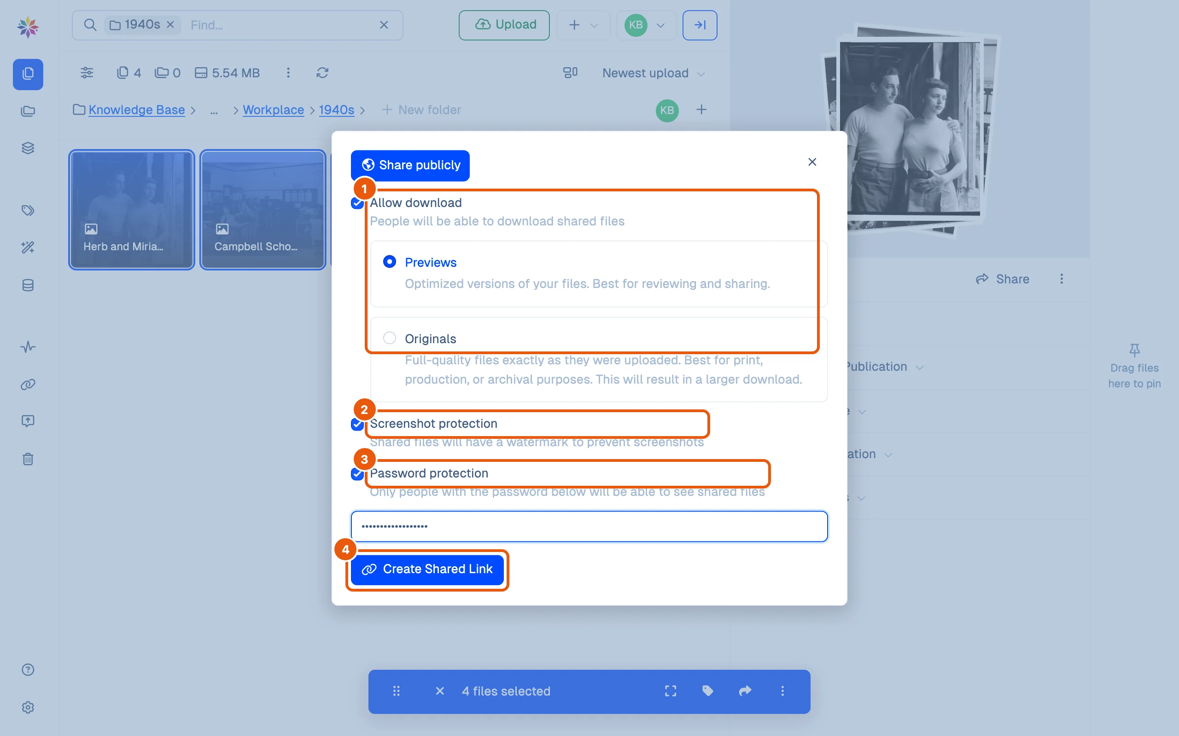Open Knowledge Base breadcrumb link
The width and height of the screenshot is (1179, 736).
click(136, 110)
